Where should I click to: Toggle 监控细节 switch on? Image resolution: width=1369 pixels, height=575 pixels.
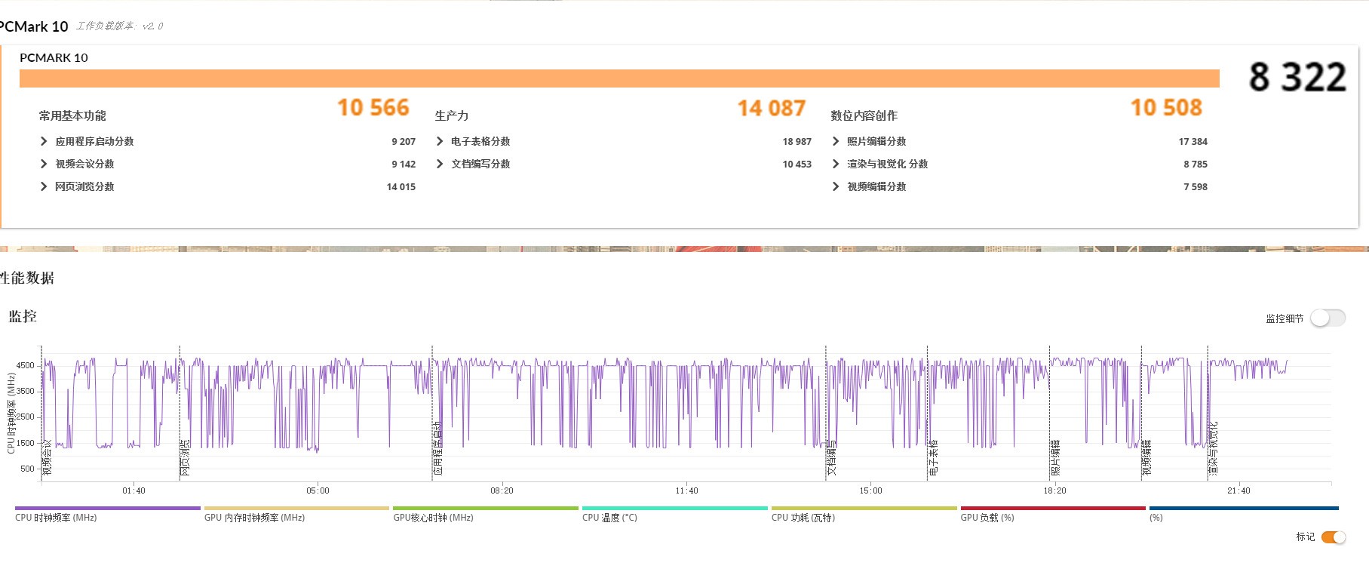pyautogui.click(x=1328, y=318)
